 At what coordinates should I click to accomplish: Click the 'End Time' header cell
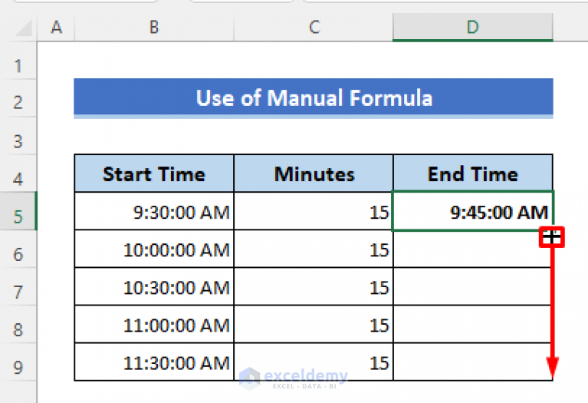(472, 173)
